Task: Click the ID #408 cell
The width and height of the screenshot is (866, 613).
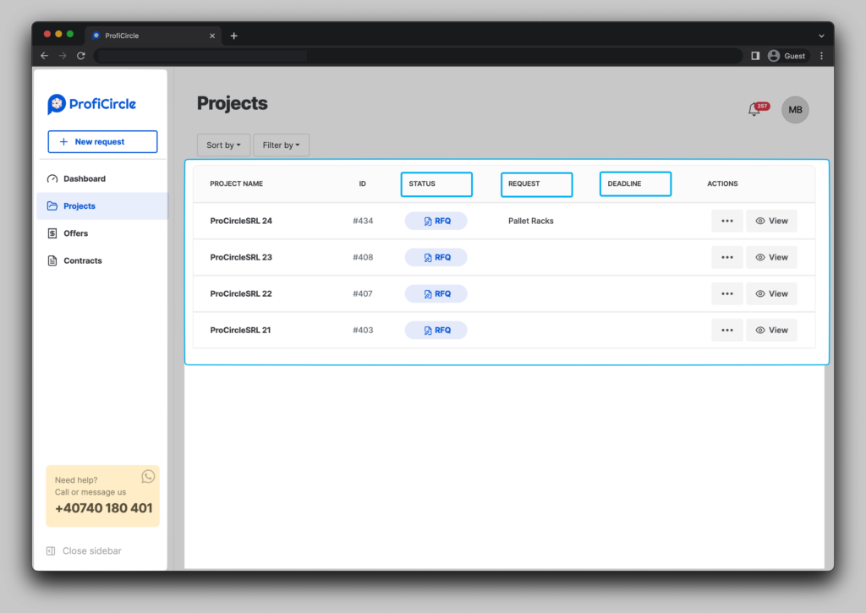Action: point(363,257)
